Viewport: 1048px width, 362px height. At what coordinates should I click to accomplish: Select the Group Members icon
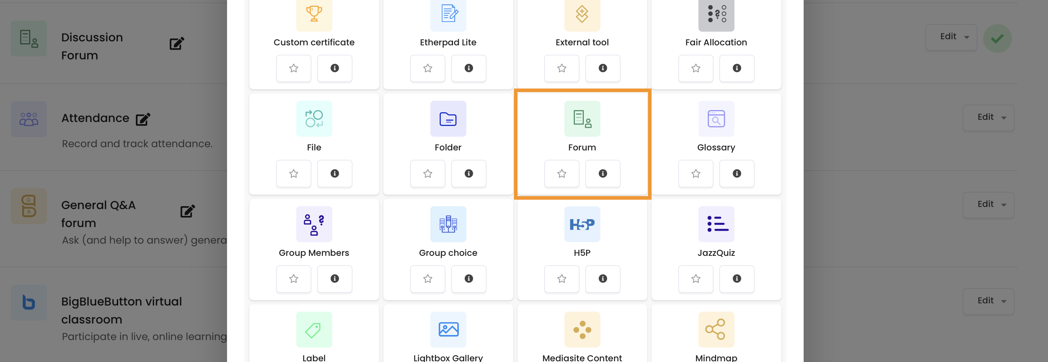314,224
